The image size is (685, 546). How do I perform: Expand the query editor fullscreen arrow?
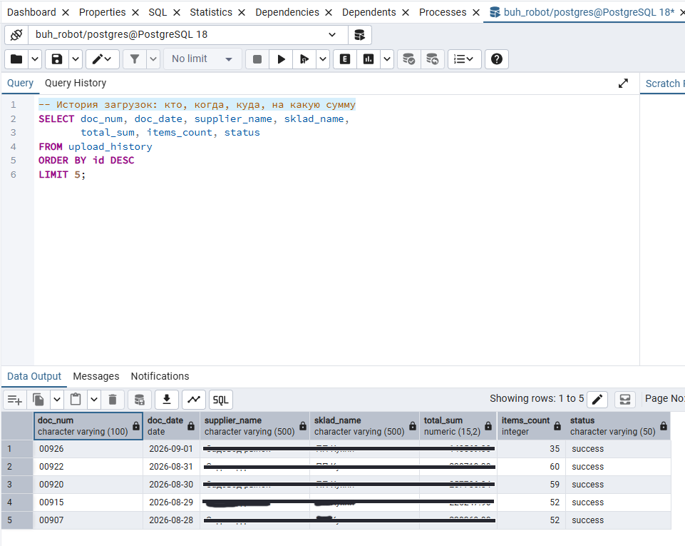pyautogui.click(x=624, y=83)
